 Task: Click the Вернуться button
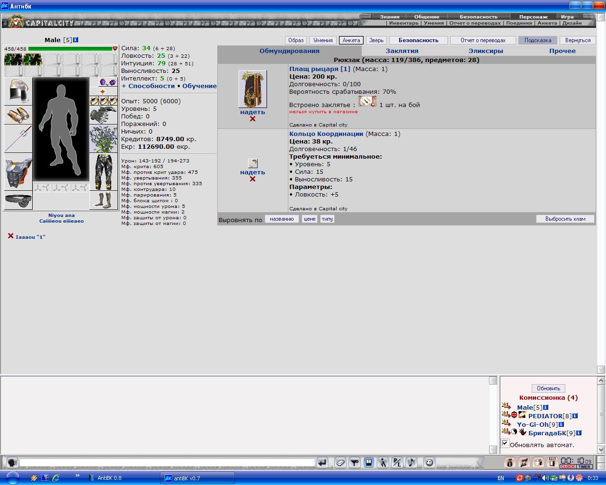coord(578,40)
